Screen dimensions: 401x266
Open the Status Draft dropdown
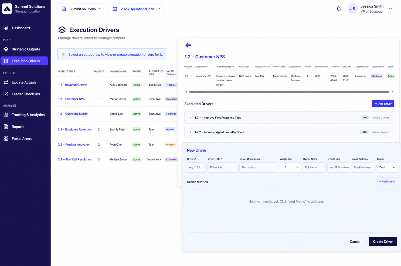click(387, 167)
